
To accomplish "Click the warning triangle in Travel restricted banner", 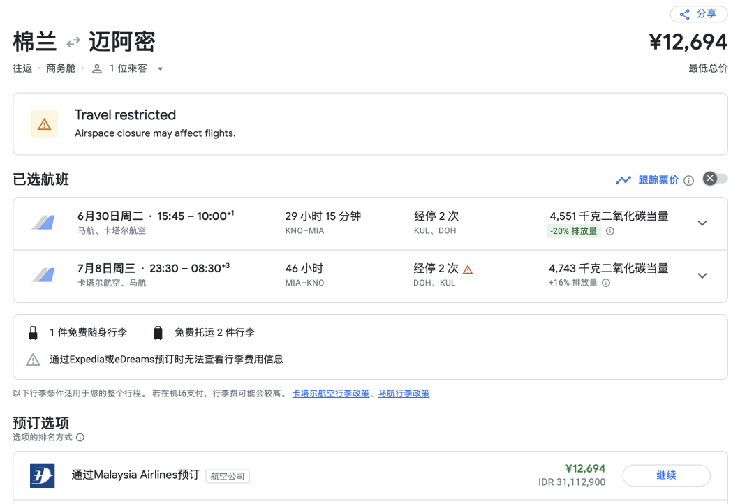I will point(44,124).
